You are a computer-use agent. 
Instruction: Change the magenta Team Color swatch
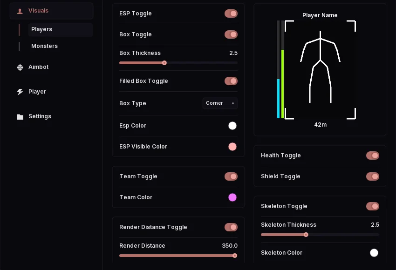point(232,197)
